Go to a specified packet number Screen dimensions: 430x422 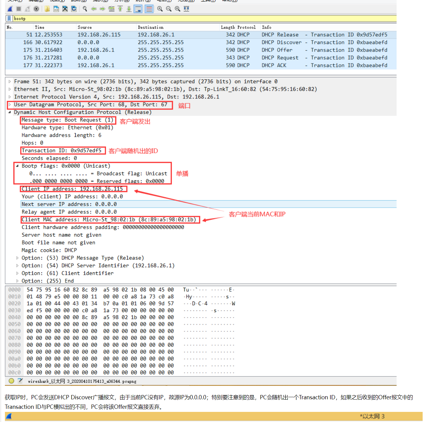click(x=112, y=9)
